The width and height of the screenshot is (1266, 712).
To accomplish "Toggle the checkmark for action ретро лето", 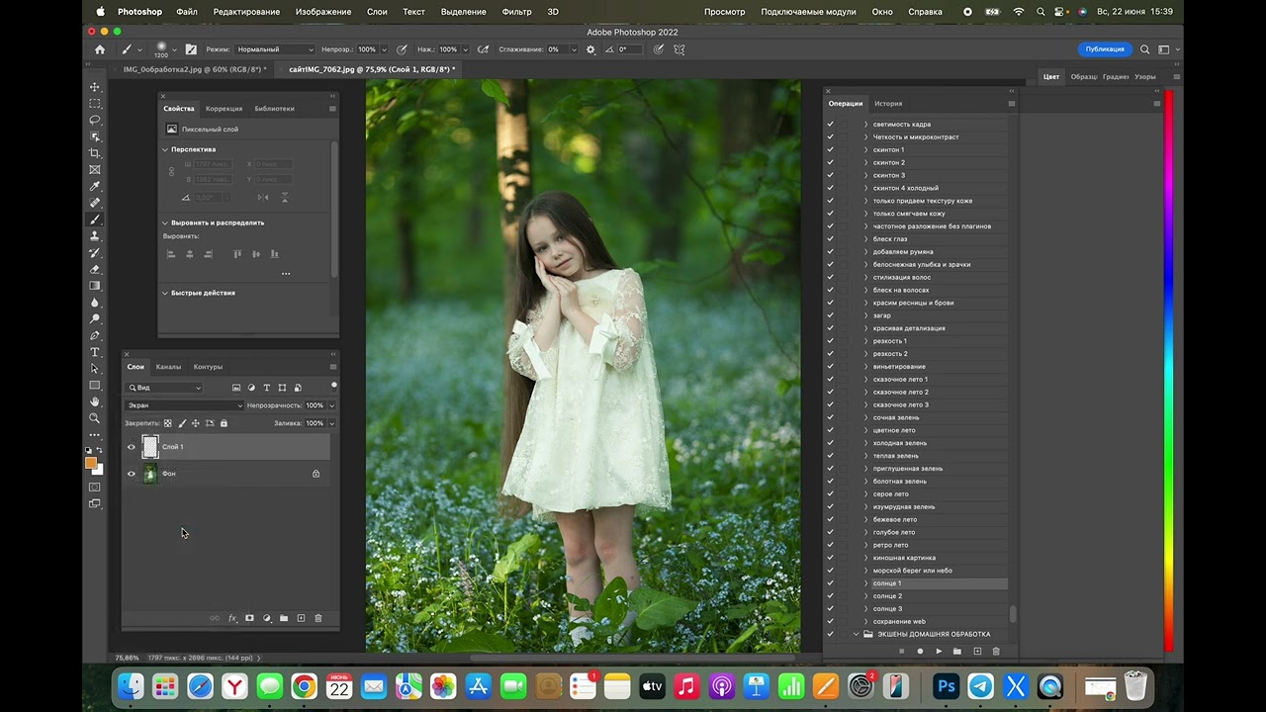I will click(x=830, y=545).
